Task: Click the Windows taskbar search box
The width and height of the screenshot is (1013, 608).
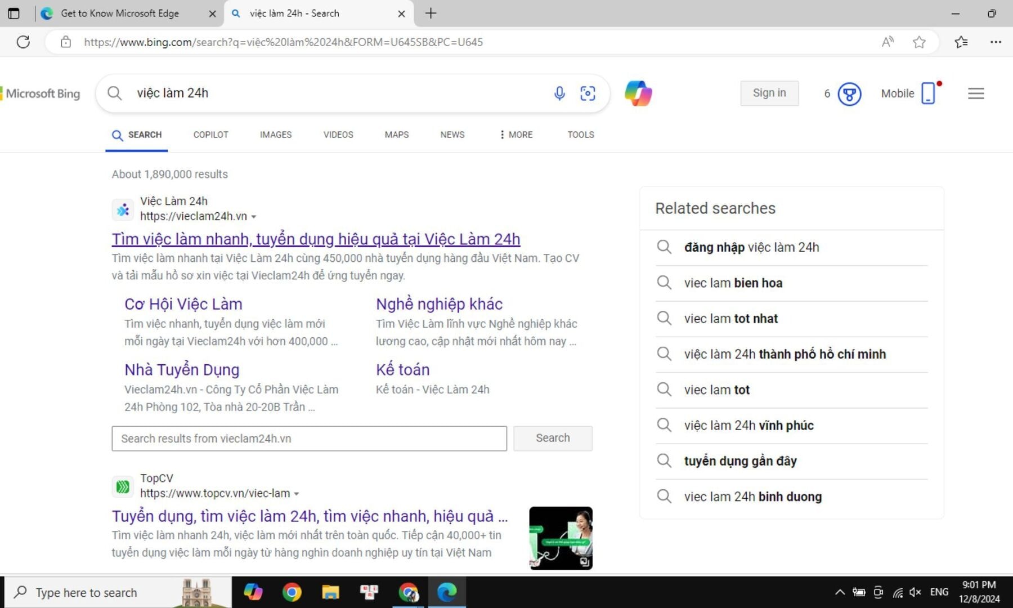Action: tap(118, 592)
